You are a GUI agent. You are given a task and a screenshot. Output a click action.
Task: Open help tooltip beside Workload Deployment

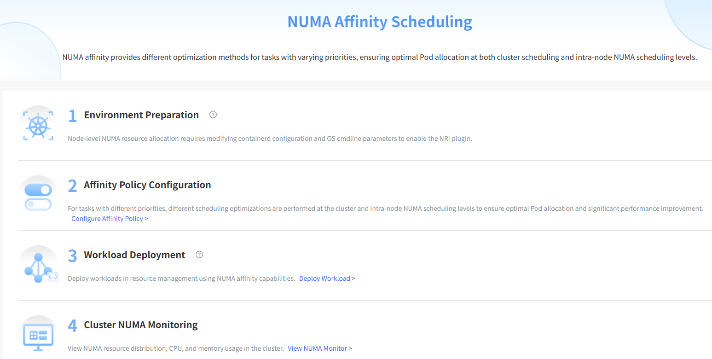tap(199, 255)
